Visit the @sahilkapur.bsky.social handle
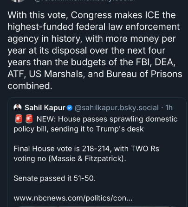Image resolution: width=188 pixels, height=207 pixels. (117, 108)
